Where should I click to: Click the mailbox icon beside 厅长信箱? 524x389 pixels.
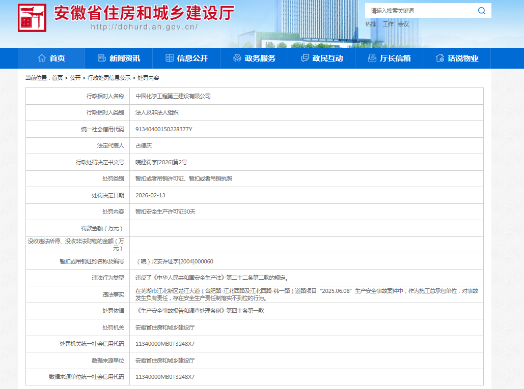coord(372,58)
